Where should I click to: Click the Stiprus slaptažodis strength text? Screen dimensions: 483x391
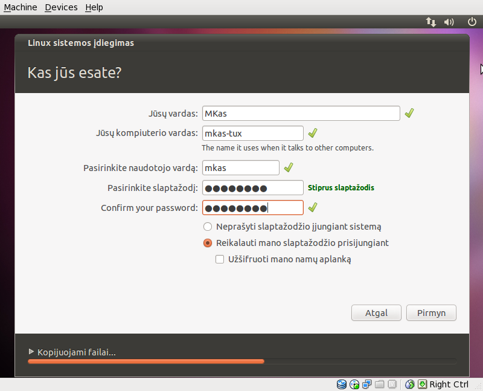(341, 188)
